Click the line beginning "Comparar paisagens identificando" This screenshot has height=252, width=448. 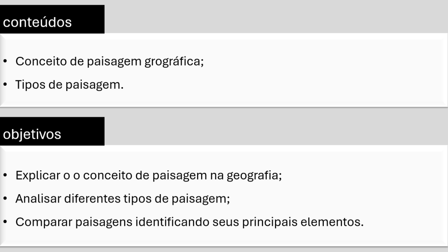coord(189,222)
